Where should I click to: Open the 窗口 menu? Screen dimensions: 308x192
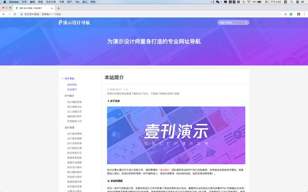85,2
